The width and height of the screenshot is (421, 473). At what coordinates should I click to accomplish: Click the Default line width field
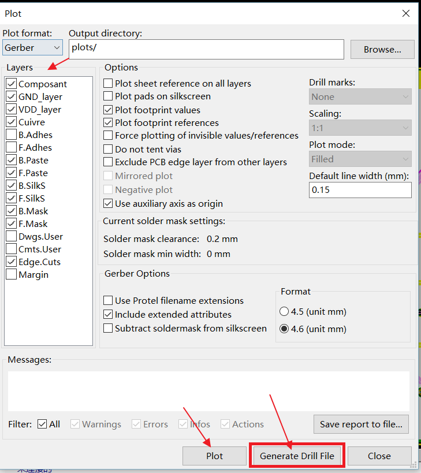pos(360,190)
